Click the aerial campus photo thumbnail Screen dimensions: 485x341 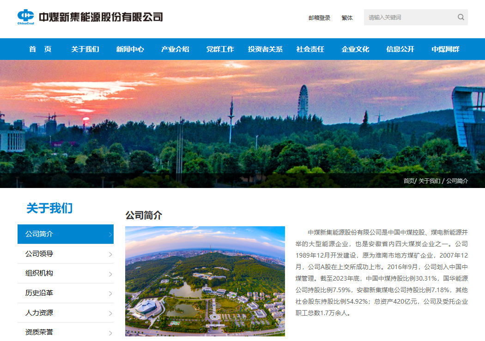click(205, 281)
